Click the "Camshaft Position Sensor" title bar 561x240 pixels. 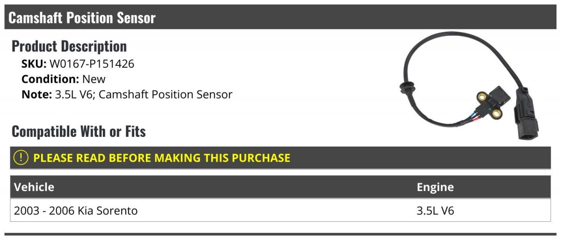[82, 18]
